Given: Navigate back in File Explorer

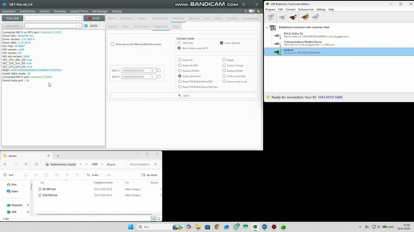Looking at the screenshot, I should (5, 164).
